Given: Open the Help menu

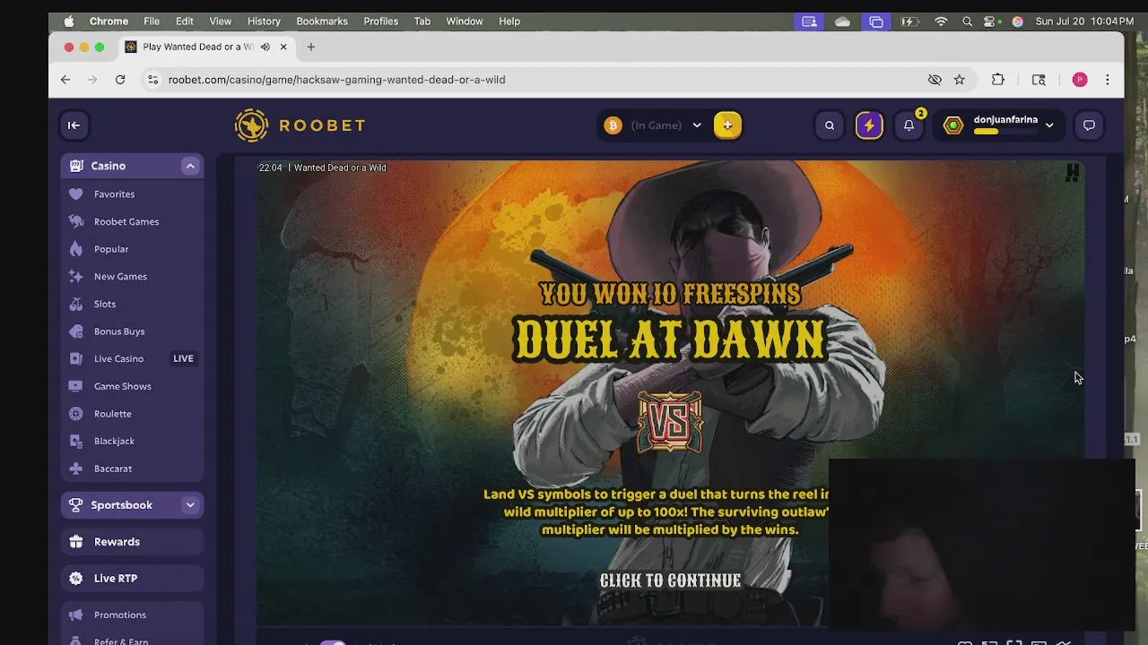Looking at the screenshot, I should tap(509, 21).
